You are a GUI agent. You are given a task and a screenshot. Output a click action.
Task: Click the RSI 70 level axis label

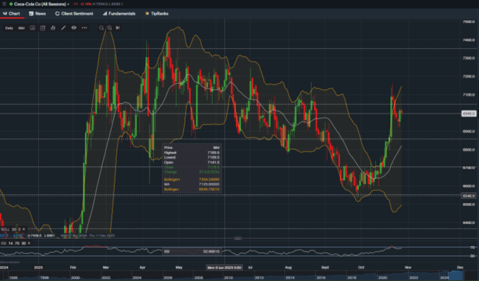(472, 248)
